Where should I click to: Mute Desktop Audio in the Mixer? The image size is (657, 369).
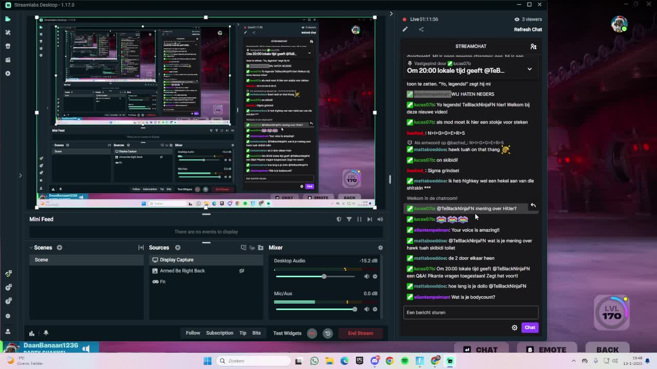click(366, 277)
